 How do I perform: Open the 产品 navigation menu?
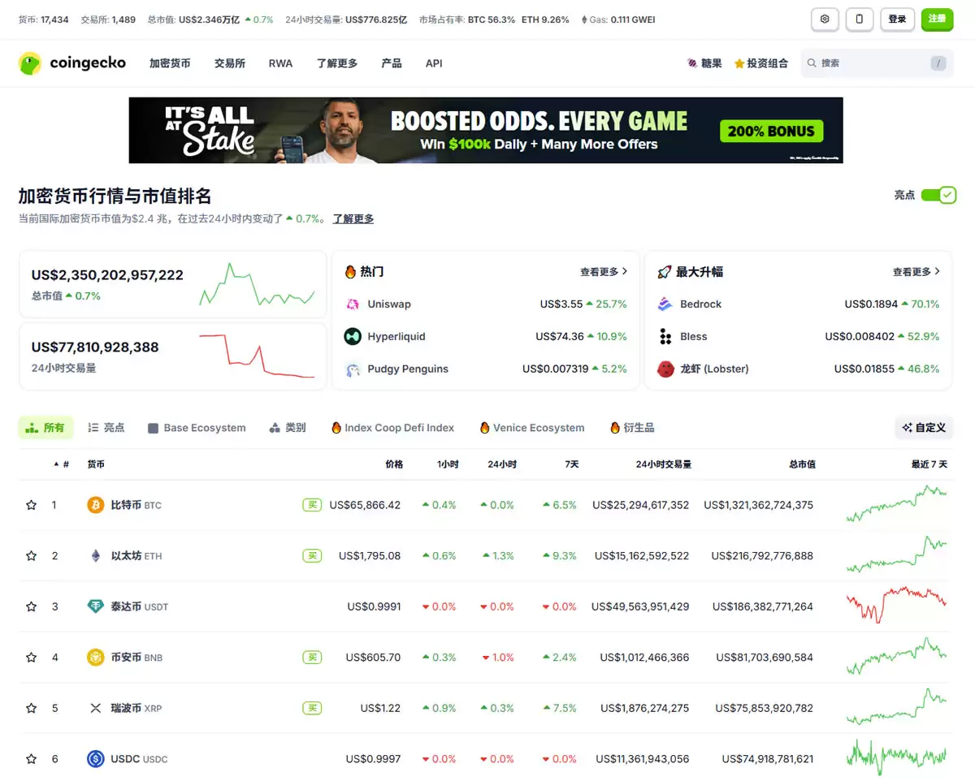(x=392, y=63)
